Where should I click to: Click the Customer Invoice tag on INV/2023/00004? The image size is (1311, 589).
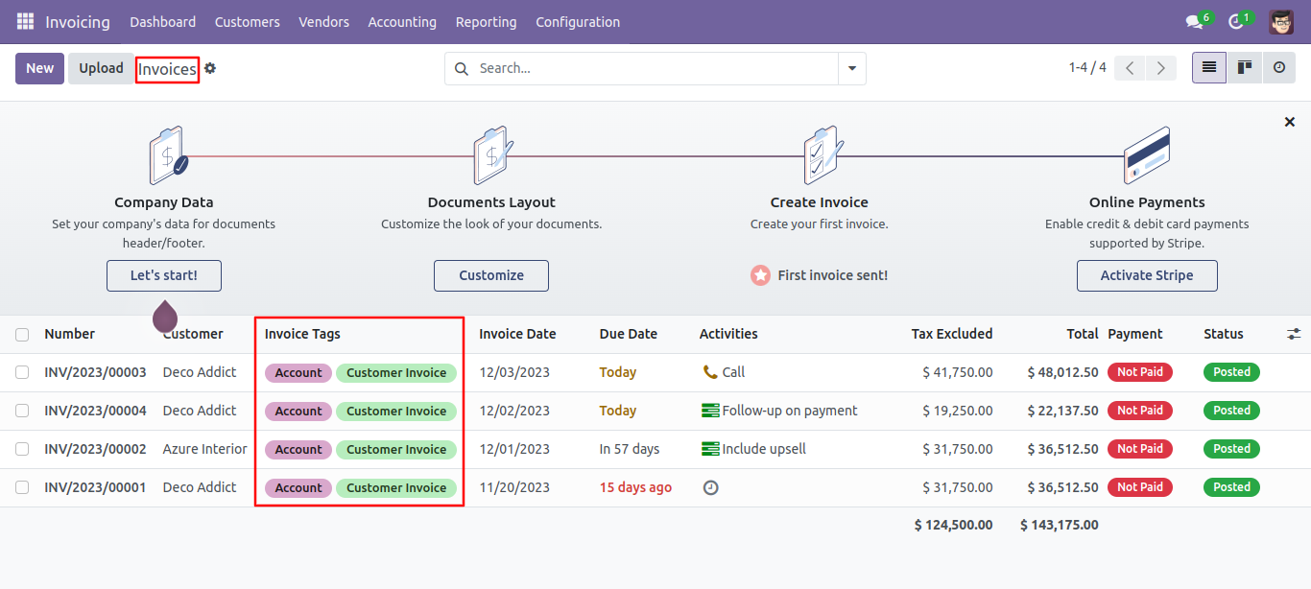[396, 411]
